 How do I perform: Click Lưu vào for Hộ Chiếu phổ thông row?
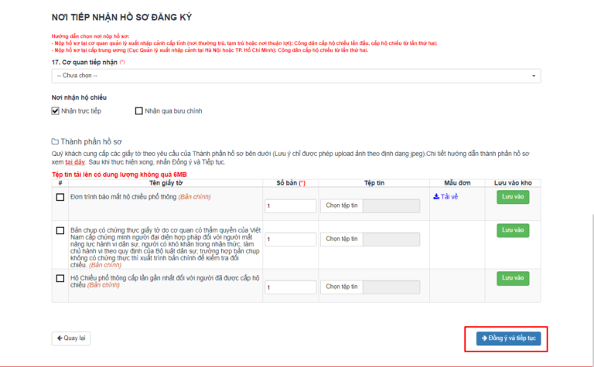513,278
